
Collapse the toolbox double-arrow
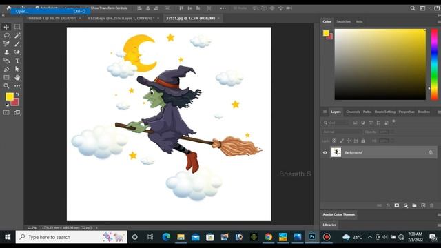(3, 15)
